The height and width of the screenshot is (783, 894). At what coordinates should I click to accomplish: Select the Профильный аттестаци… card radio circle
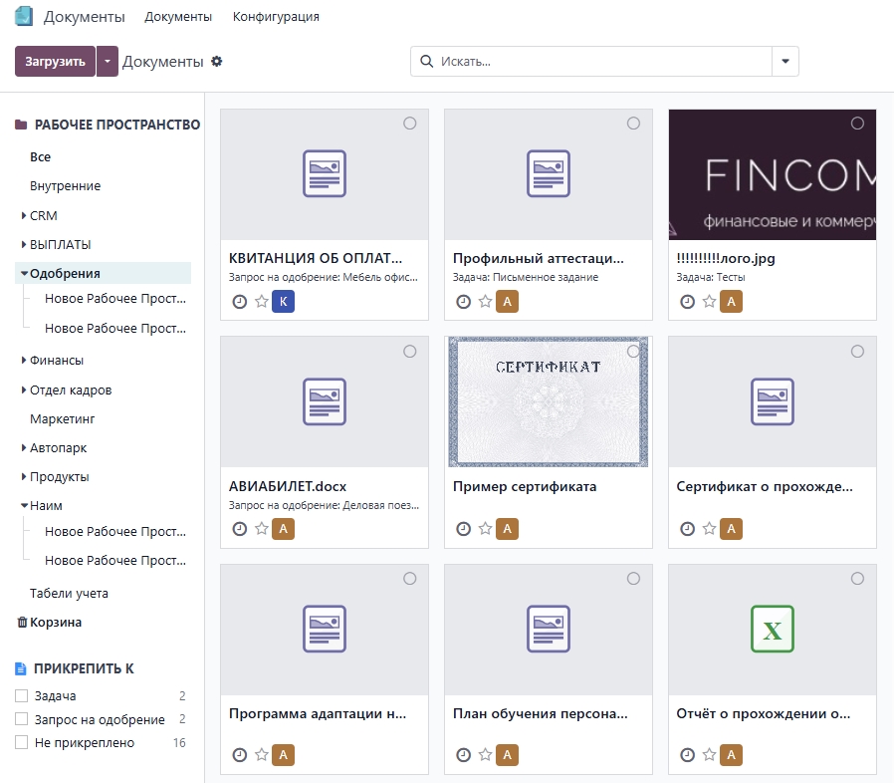pyautogui.click(x=633, y=124)
